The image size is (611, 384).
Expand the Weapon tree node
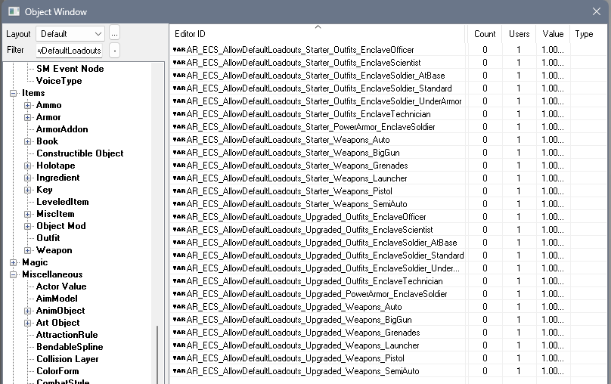tap(28, 250)
